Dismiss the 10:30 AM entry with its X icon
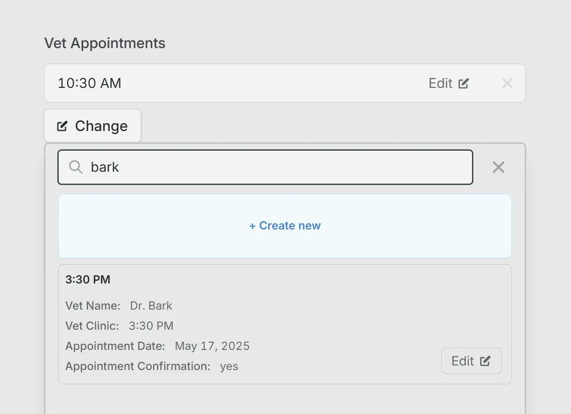571x414 pixels. [507, 83]
